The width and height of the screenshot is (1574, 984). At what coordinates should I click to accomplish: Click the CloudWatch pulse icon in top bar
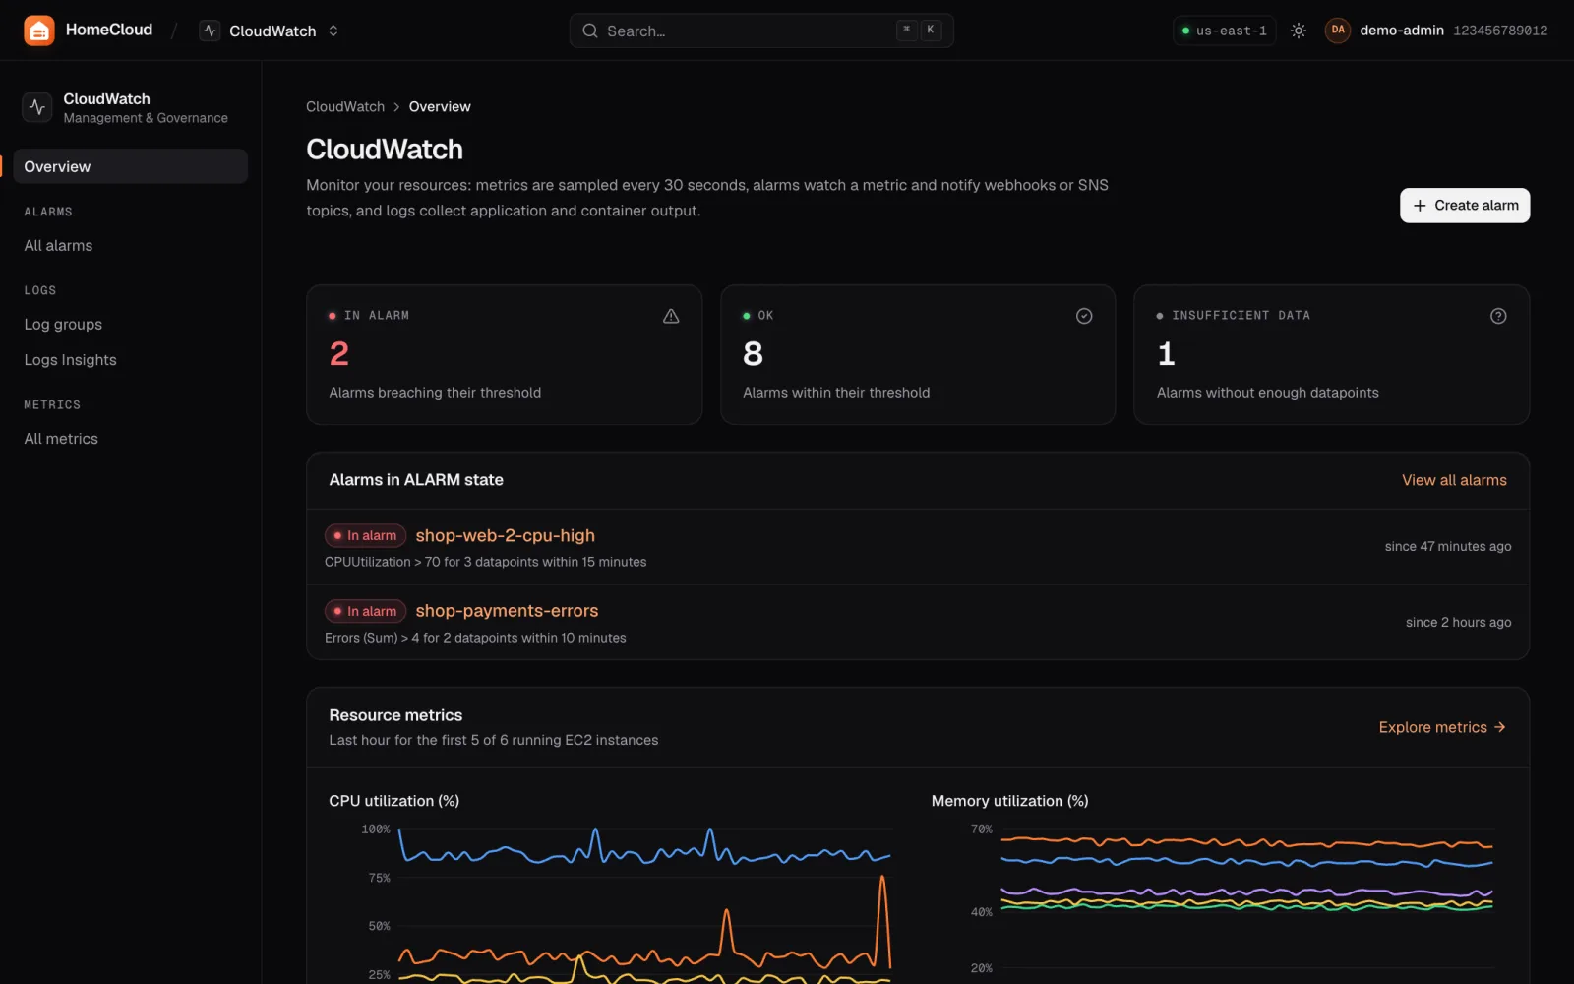pyautogui.click(x=210, y=31)
